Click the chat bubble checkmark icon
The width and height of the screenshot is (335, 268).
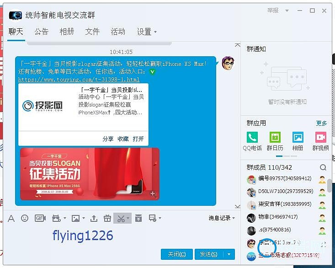point(152,218)
